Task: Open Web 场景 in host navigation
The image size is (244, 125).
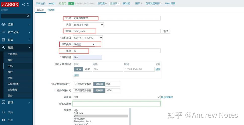Action: click(170, 3)
